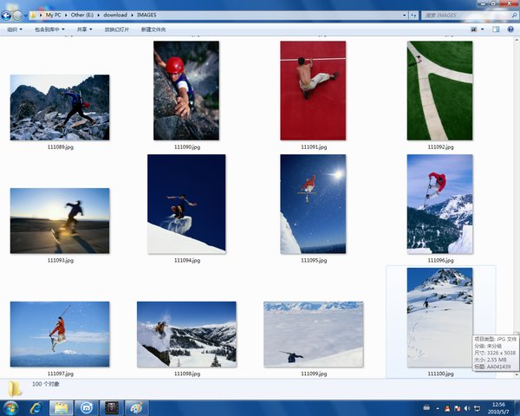The height and width of the screenshot is (416, 520).
Task: Click the folder icon in details pane
Action: pos(15,389)
